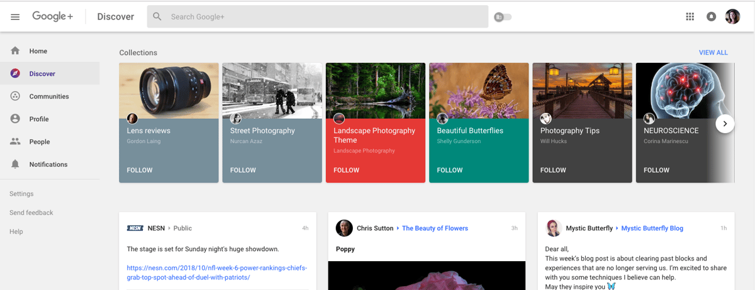Click Nurcan Azaz's avatar on Street Photography
This screenshot has height=290, width=755.
point(235,119)
